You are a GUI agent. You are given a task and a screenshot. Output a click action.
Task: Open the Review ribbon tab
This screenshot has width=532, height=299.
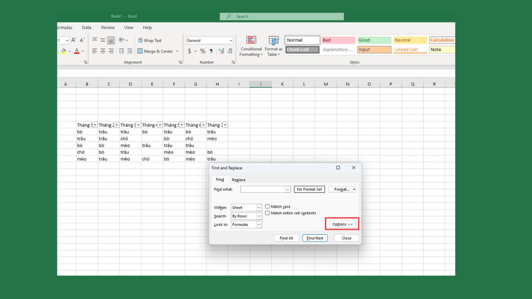click(x=108, y=27)
